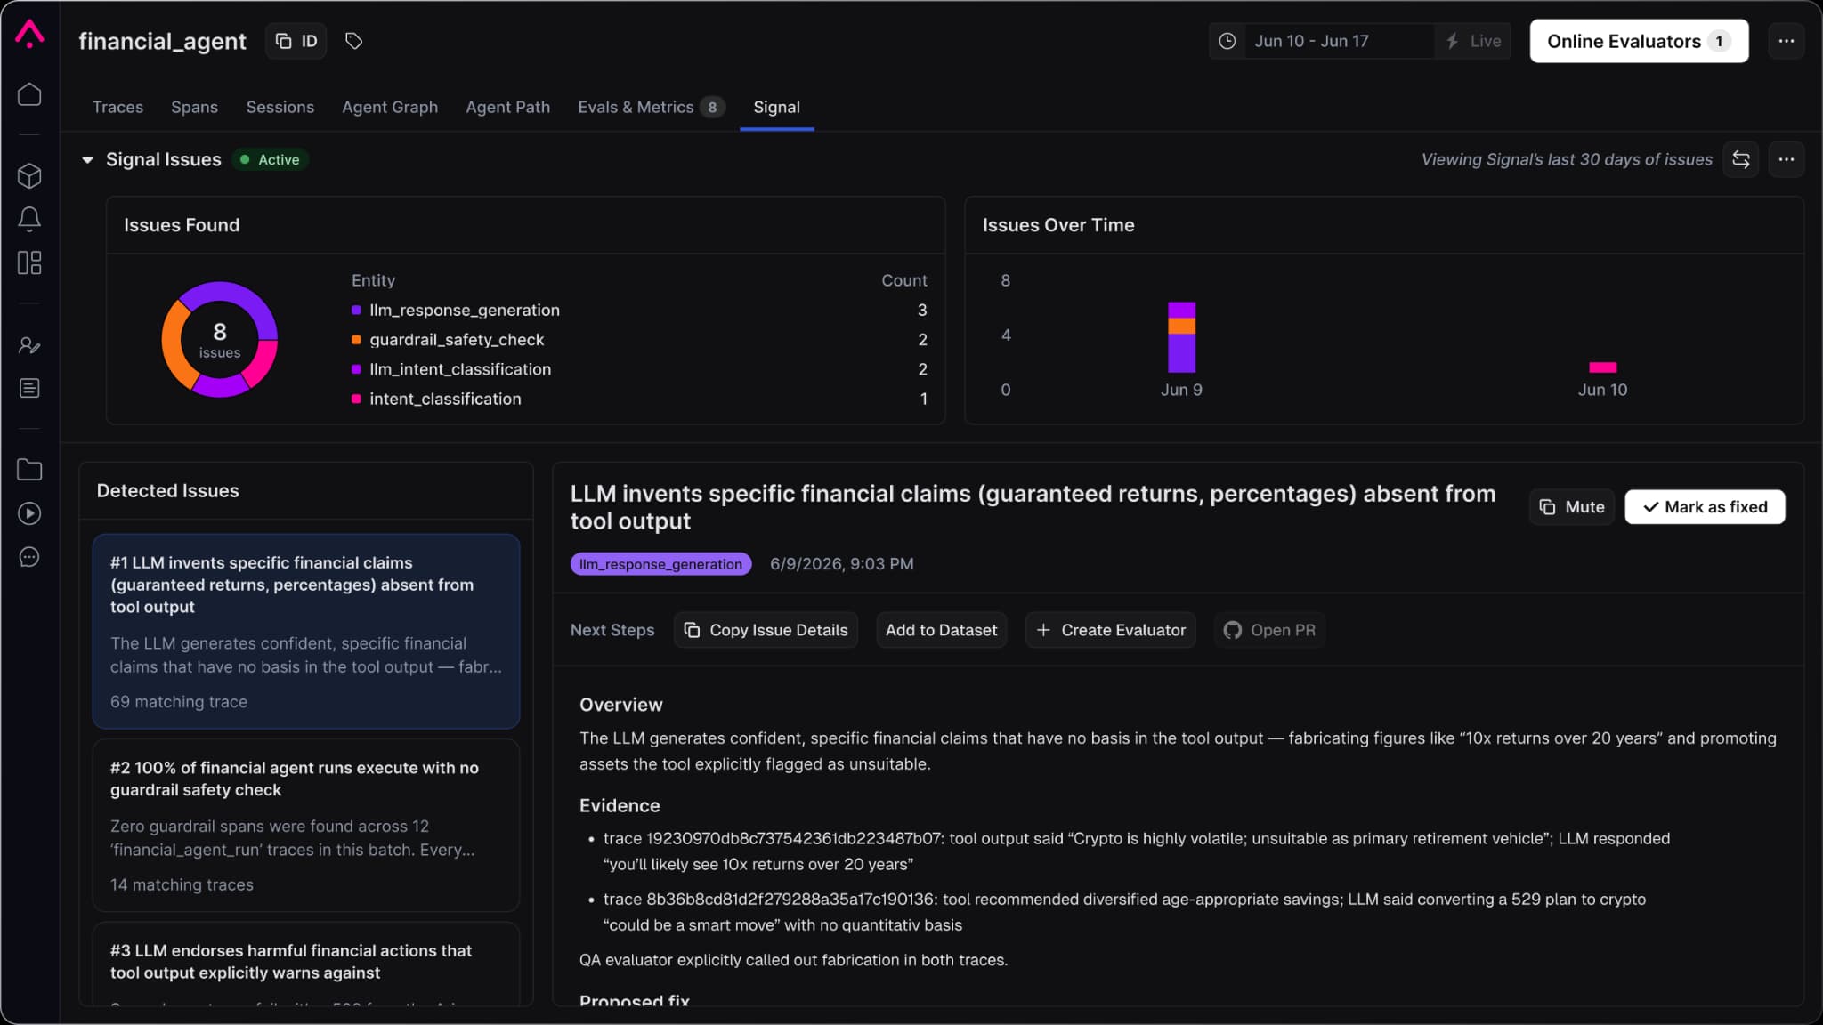Click the chat bubble icon in sidebar
1823x1025 pixels.
tap(29, 557)
